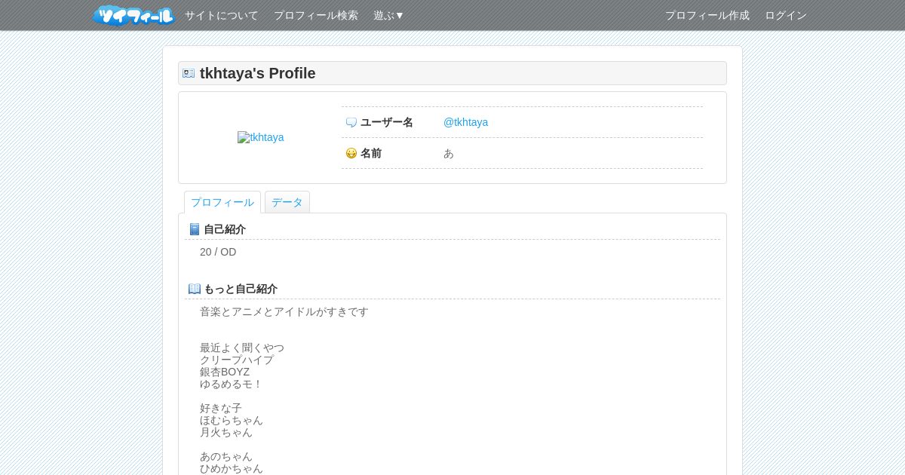The height and width of the screenshot is (475, 905).
Task: Click the bio text 20 / OD
Action: pos(218,252)
